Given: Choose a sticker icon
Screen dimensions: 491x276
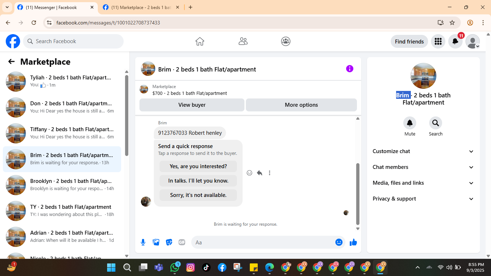Looking at the screenshot, I should pyautogui.click(x=169, y=242).
